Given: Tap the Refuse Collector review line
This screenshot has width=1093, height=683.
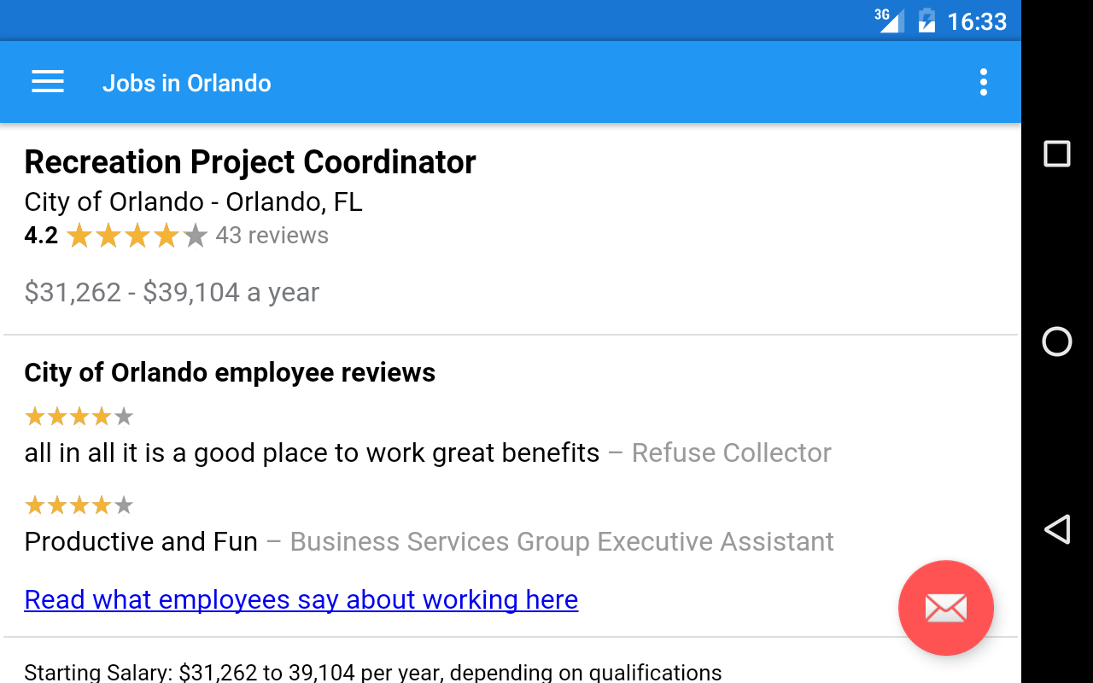Looking at the screenshot, I should click(x=427, y=452).
